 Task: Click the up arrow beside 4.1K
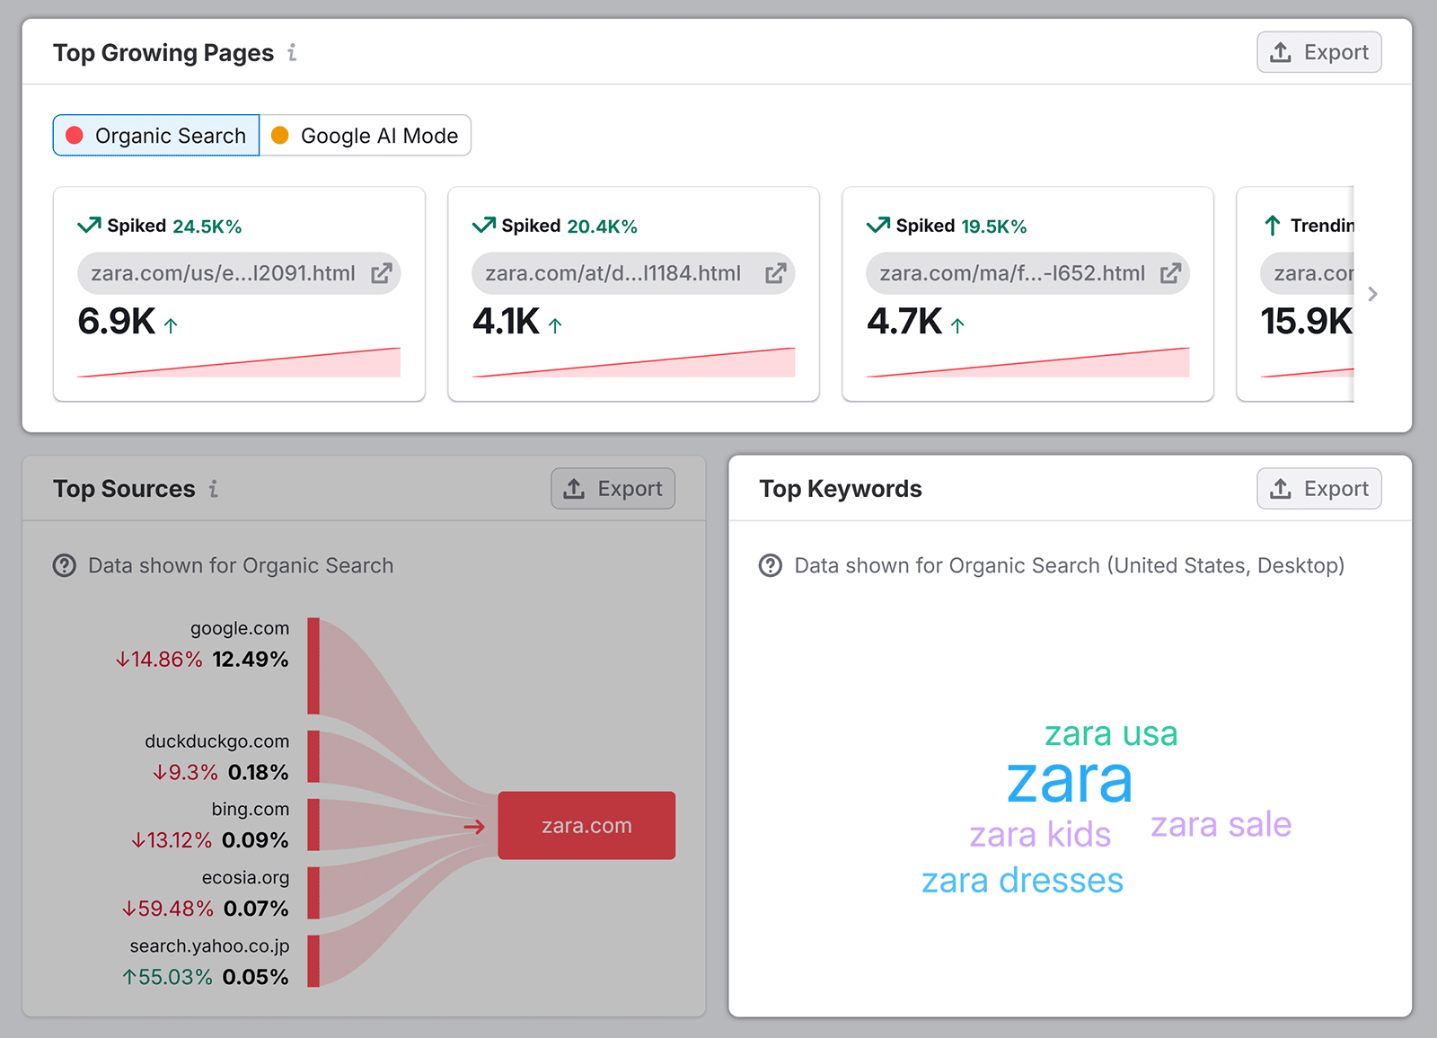(x=555, y=325)
